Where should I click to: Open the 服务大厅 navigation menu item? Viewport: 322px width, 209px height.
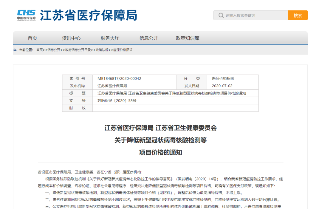[x=110, y=38]
